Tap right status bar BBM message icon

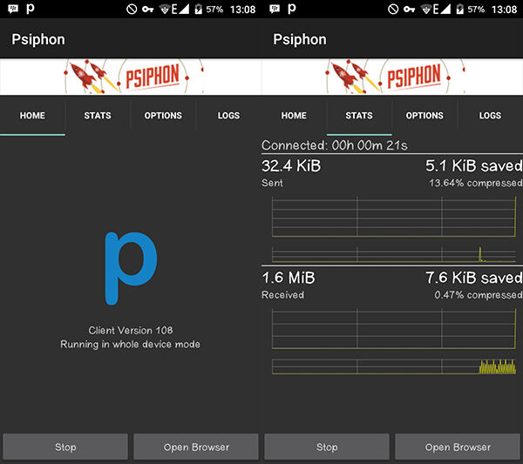click(x=275, y=9)
